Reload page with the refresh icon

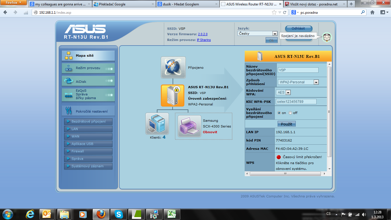coord(285,12)
